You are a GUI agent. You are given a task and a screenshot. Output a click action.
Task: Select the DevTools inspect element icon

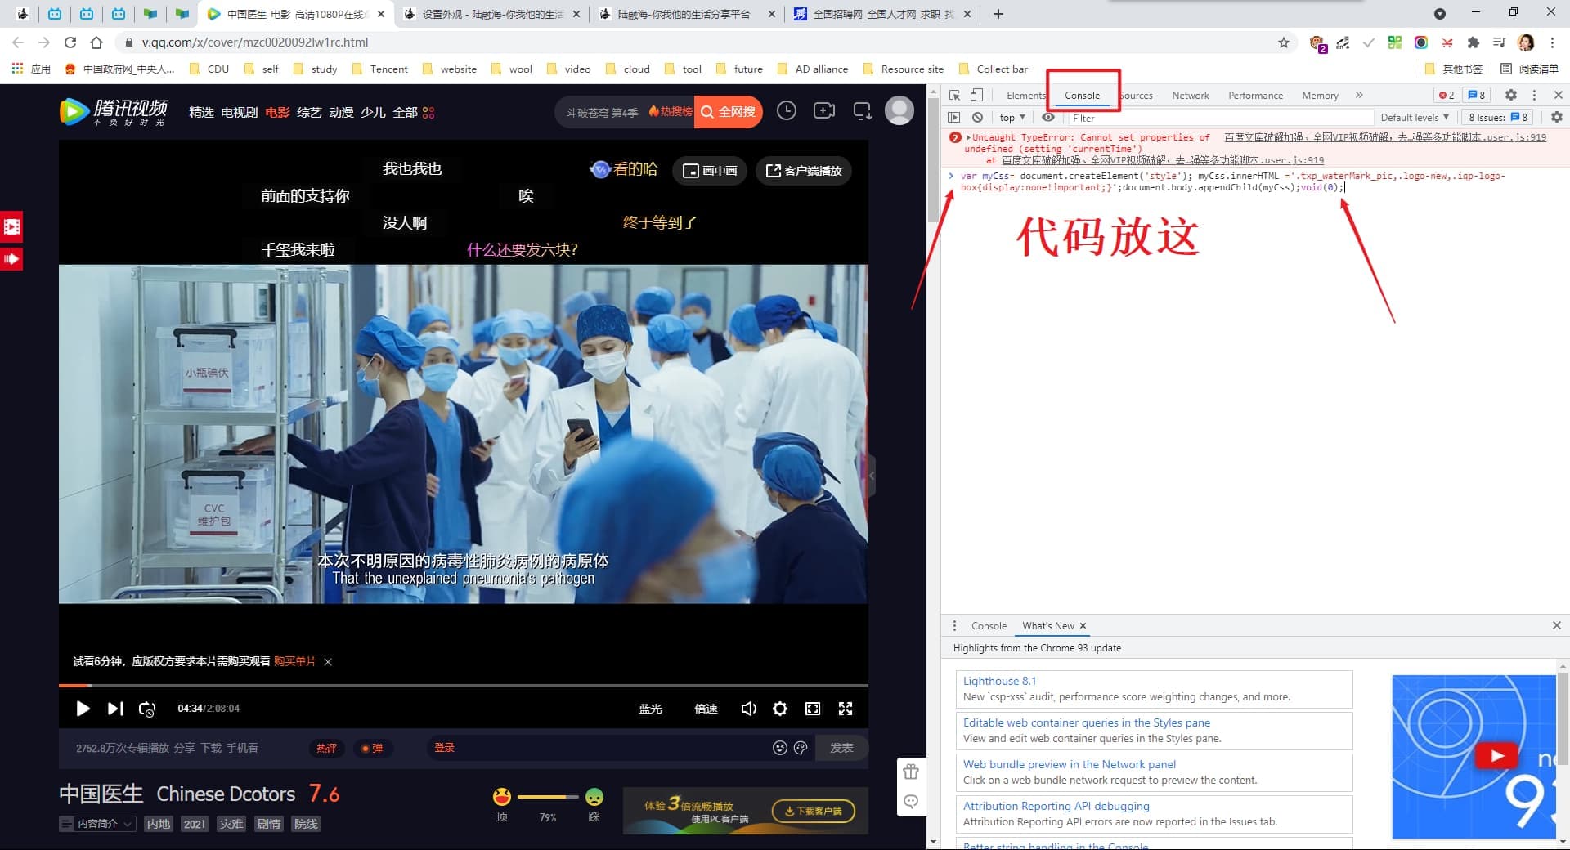(x=954, y=95)
